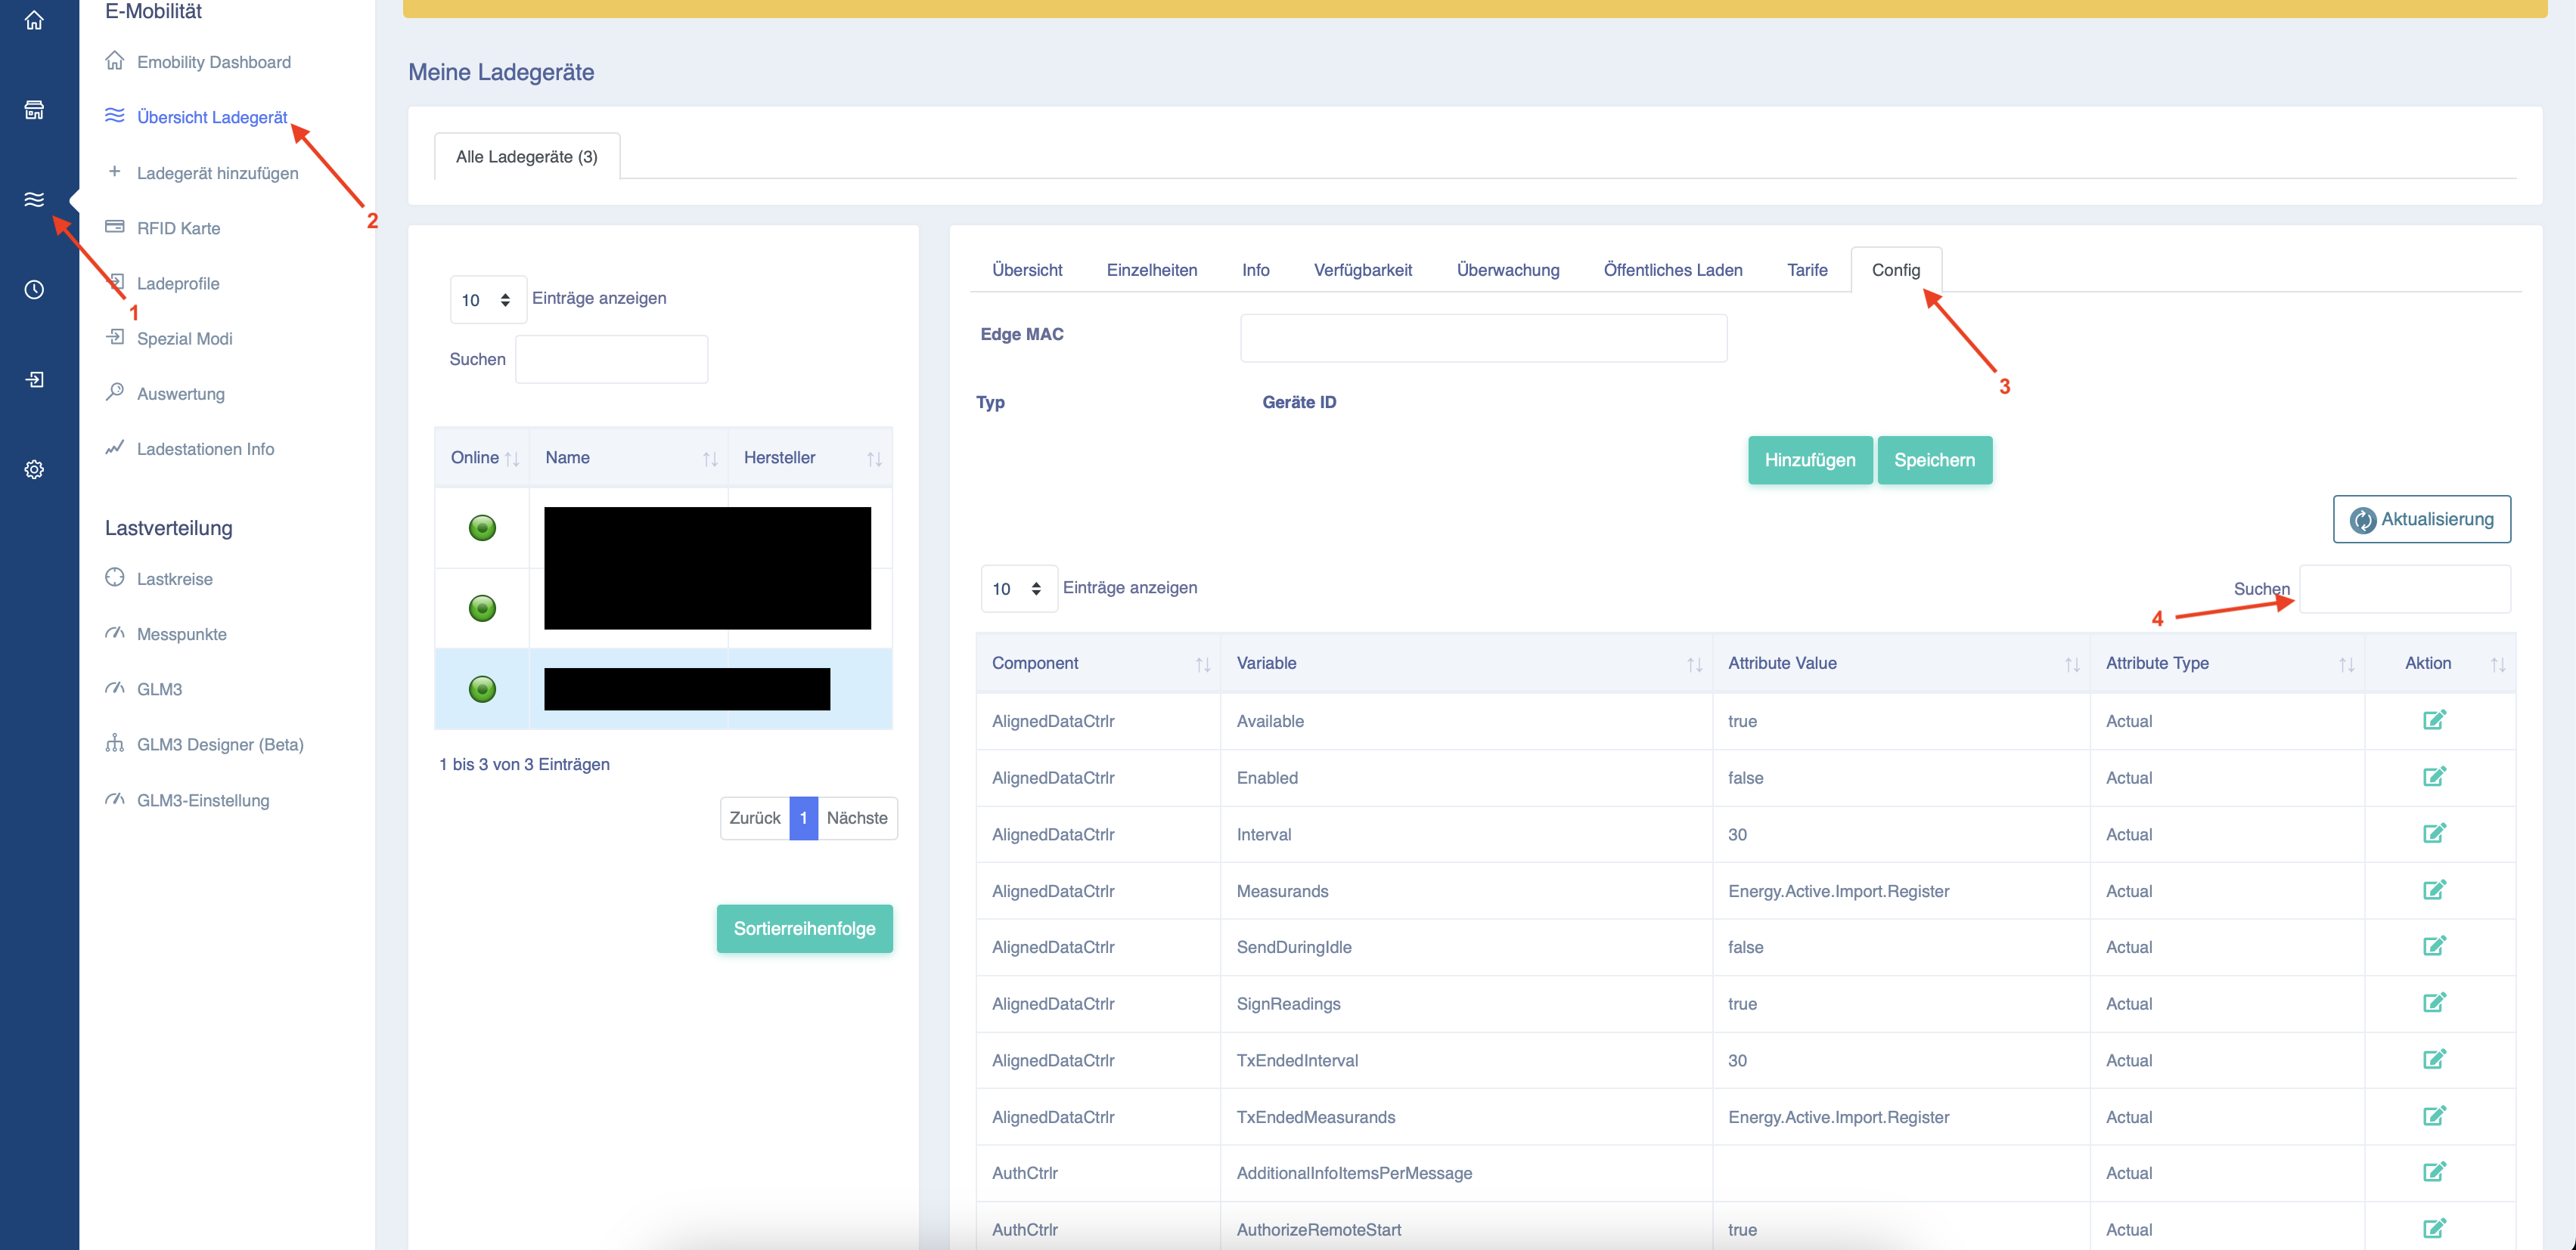The width and height of the screenshot is (2576, 1250).
Task: Go to page 1 in the device list pagination
Action: 803,818
